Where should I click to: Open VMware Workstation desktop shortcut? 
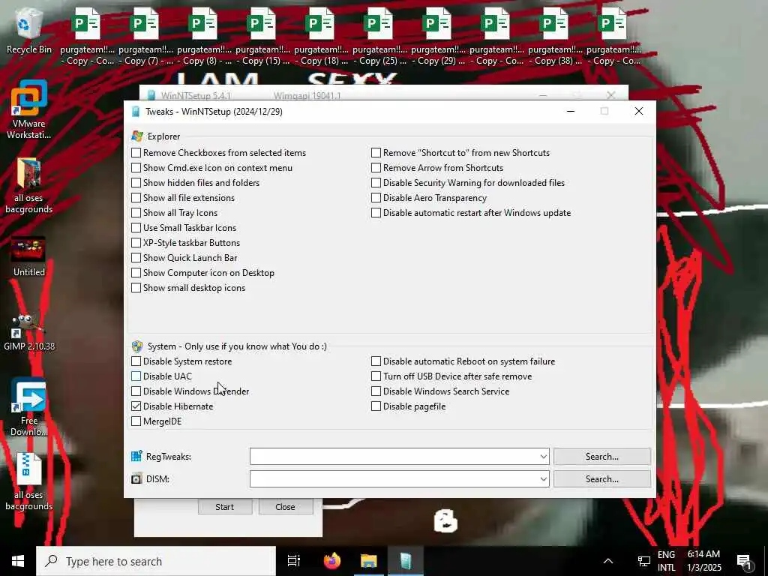[x=28, y=109]
